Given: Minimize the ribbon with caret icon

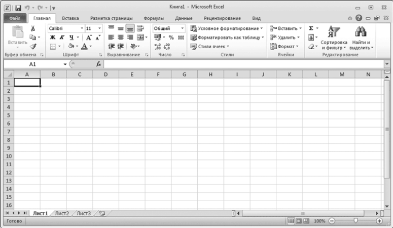Looking at the screenshot, I should (350, 18).
